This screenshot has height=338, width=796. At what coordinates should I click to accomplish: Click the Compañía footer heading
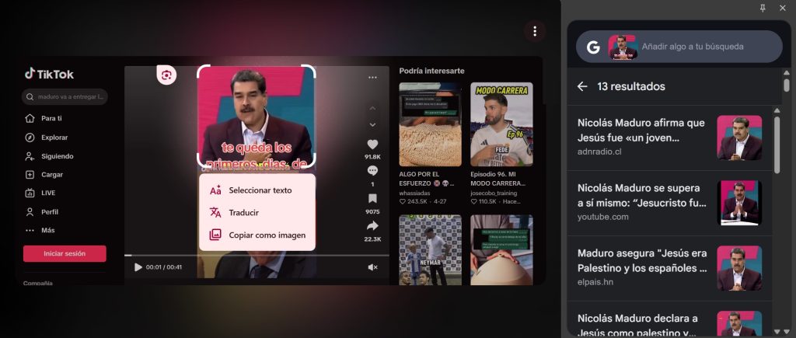pyautogui.click(x=38, y=283)
